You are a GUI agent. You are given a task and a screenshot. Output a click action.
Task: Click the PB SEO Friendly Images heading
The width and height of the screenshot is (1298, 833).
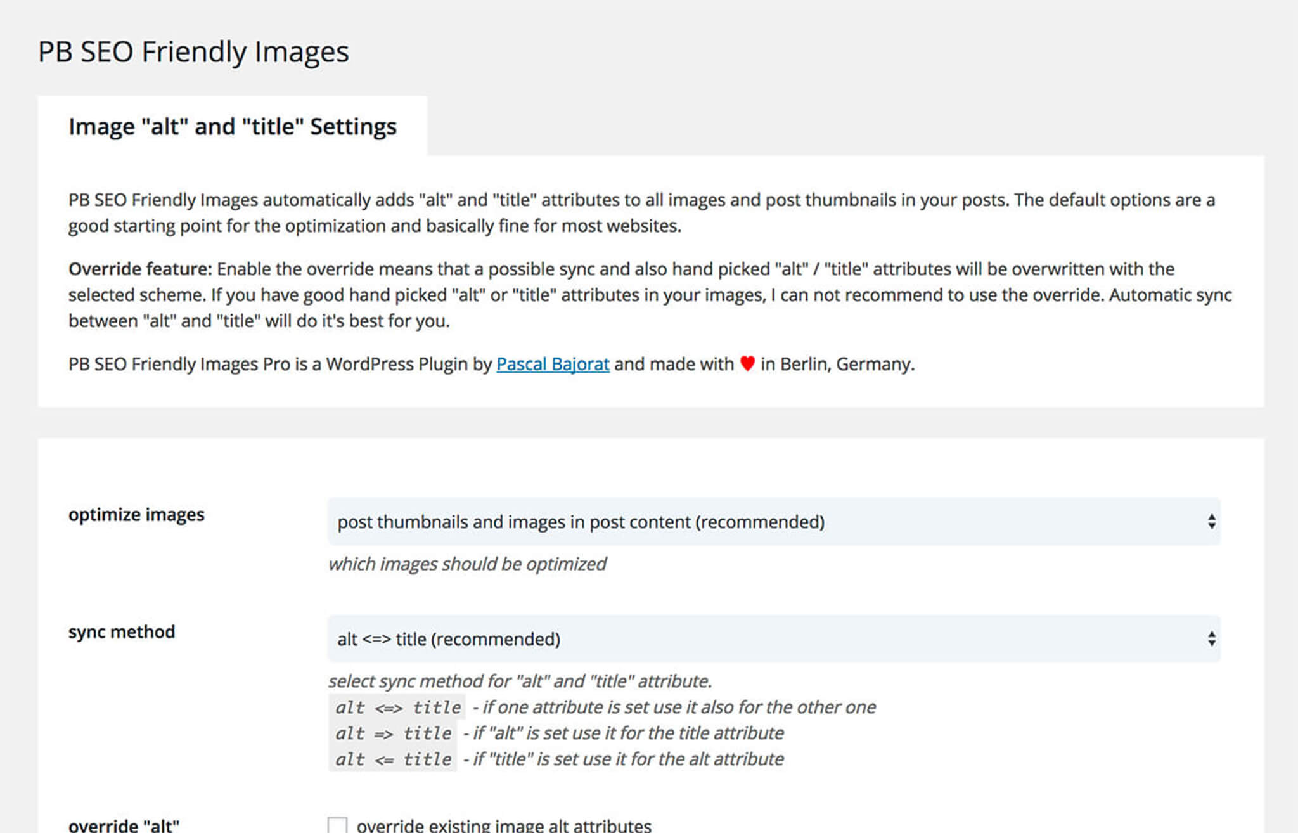(x=193, y=52)
